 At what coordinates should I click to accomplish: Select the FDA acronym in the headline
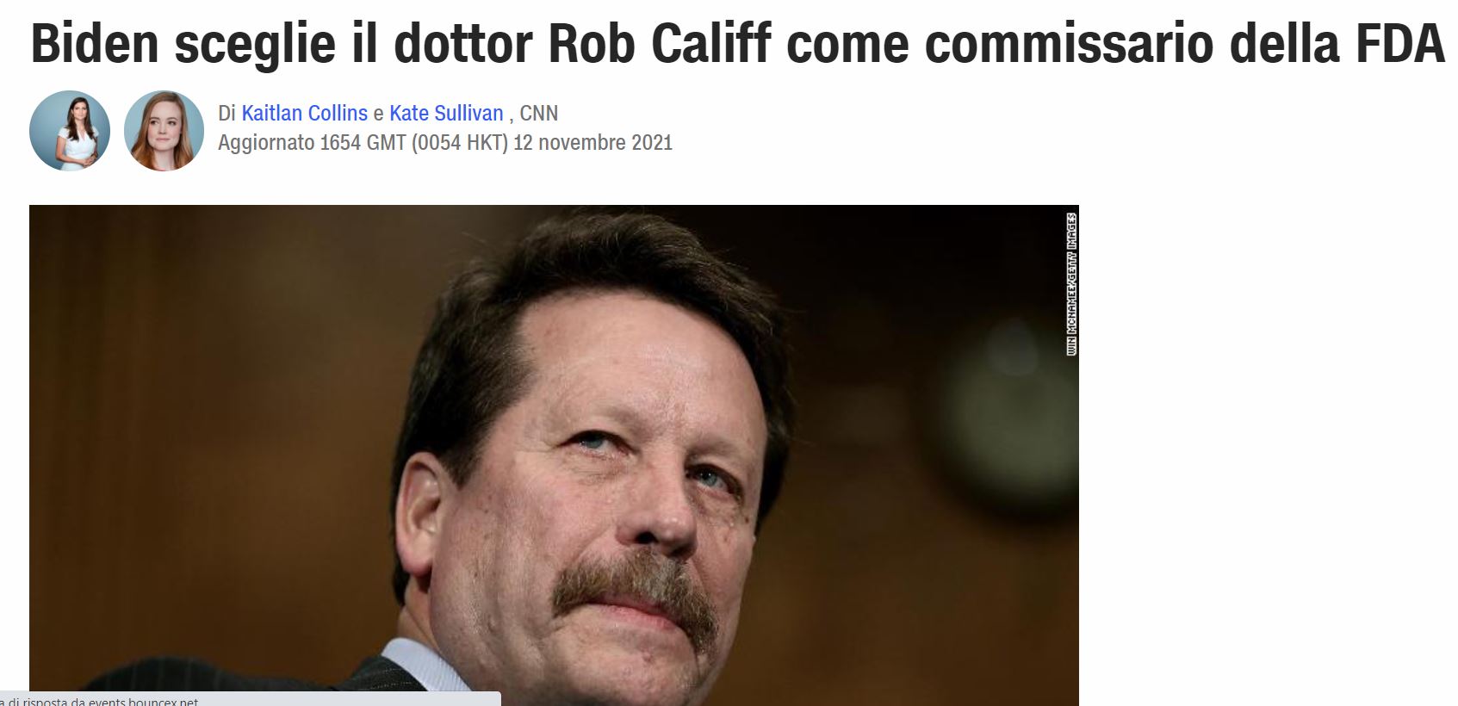[1400, 43]
